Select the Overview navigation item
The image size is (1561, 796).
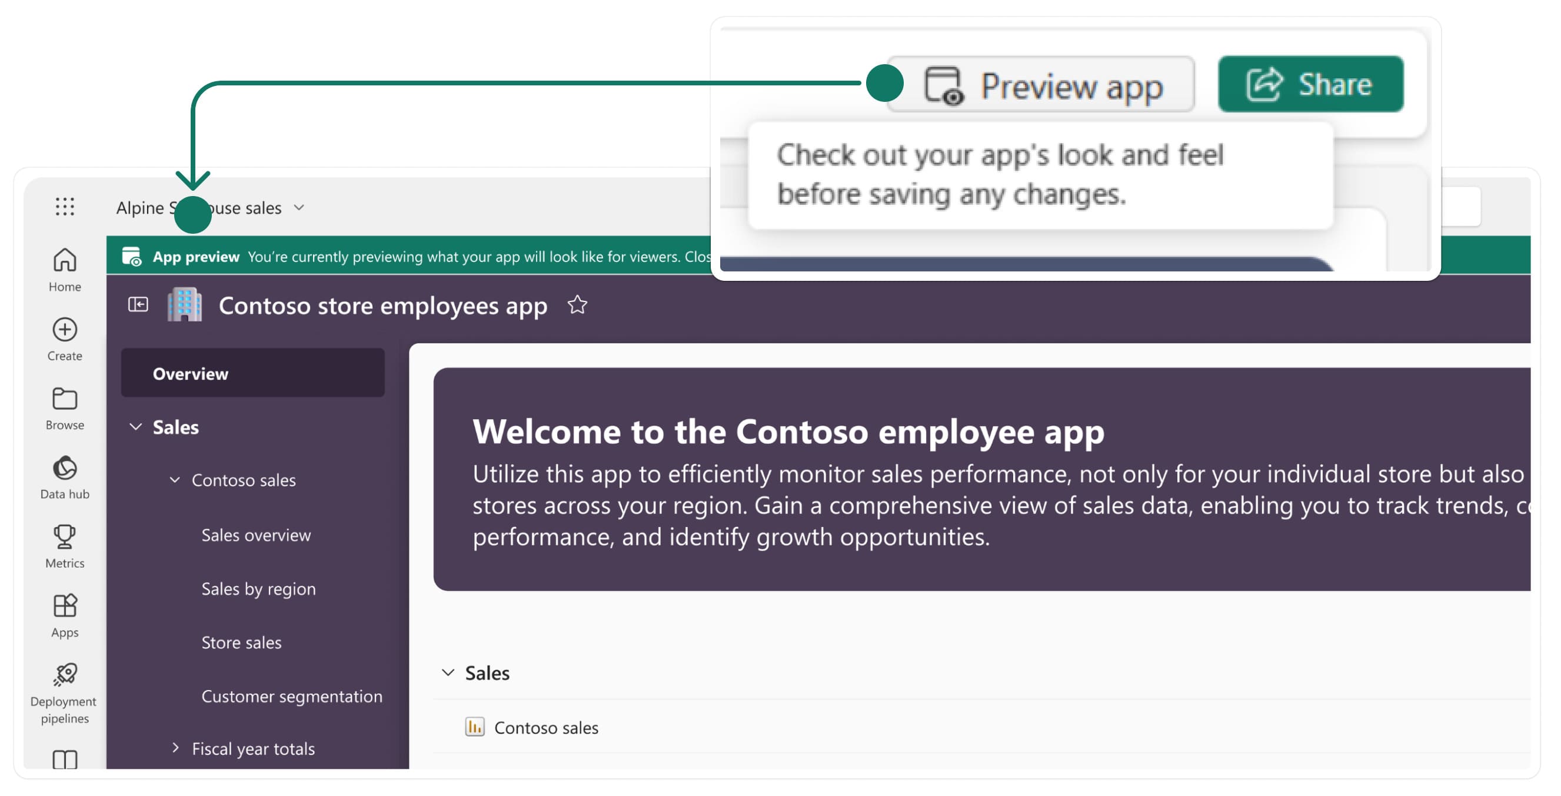pyautogui.click(x=252, y=373)
